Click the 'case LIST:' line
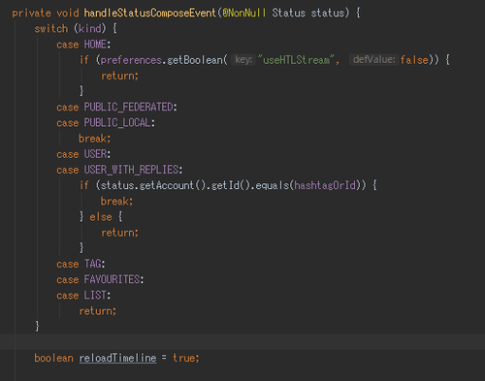The height and width of the screenshot is (381, 485). click(x=83, y=296)
